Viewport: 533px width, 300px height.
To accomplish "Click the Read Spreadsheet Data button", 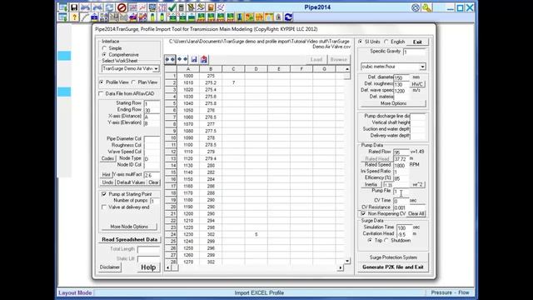I will pyautogui.click(x=130, y=239).
